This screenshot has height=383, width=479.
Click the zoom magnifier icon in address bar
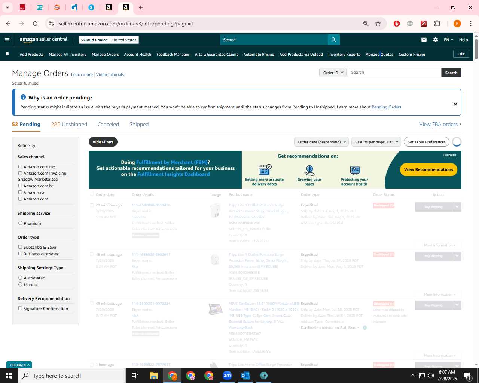(x=366, y=24)
